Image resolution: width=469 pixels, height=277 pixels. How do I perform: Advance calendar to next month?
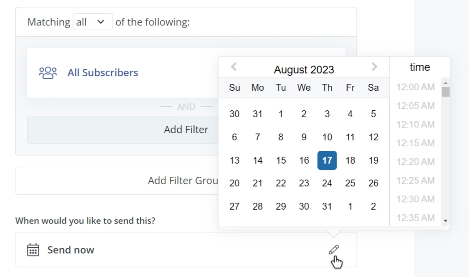click(374, 67)
